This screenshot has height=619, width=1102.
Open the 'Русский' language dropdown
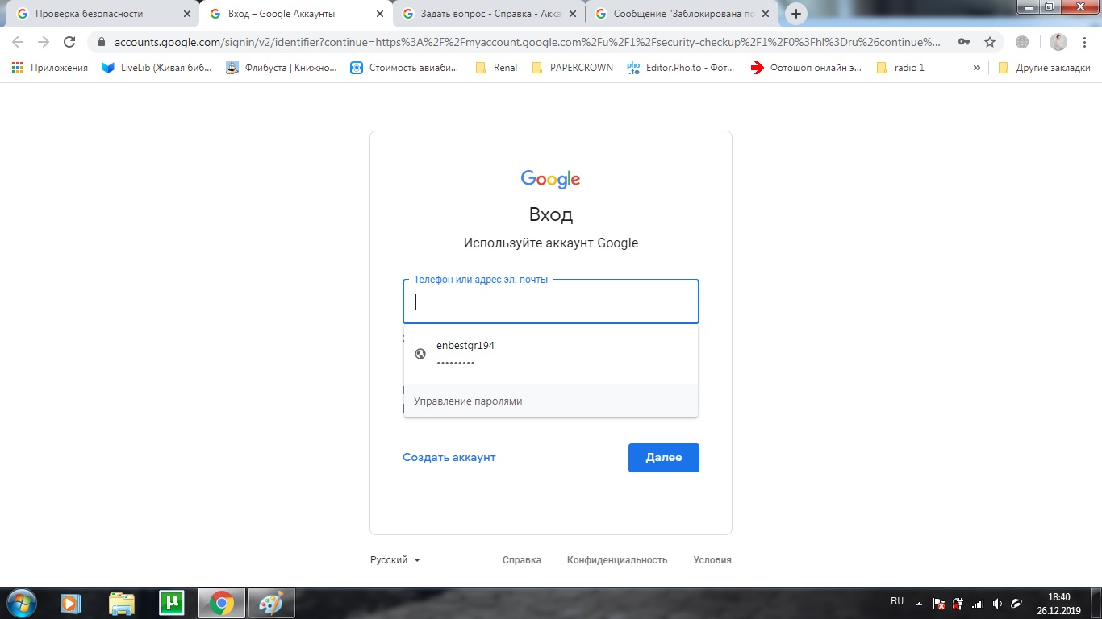(395, 559)
